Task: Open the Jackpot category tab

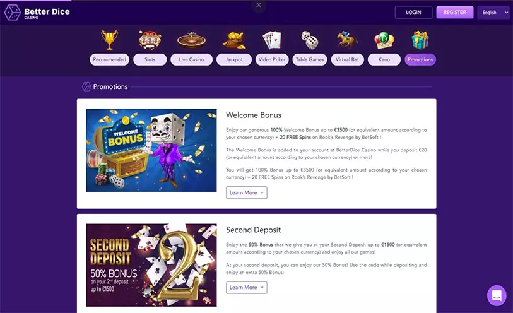Action: [234, 59]
